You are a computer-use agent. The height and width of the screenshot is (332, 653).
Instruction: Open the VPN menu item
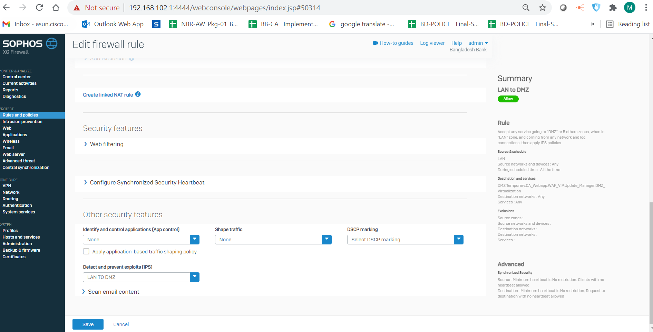pos(7,186)
